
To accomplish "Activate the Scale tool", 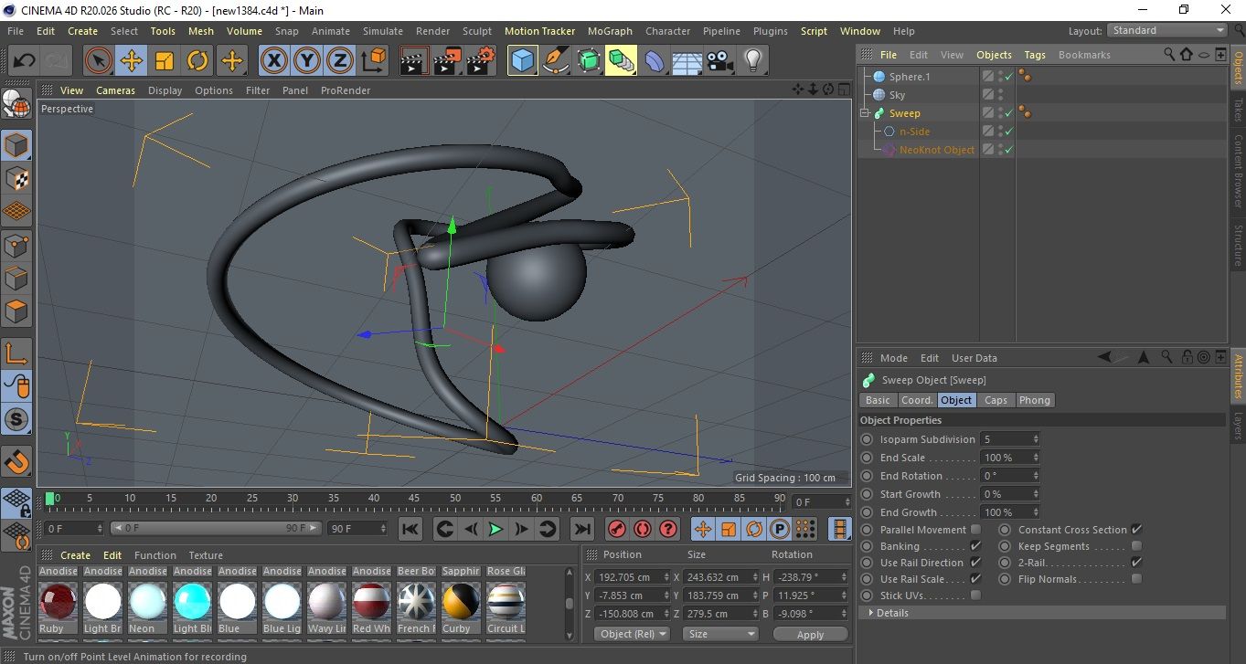I will [x=165, y=61].
